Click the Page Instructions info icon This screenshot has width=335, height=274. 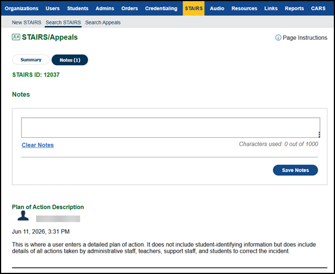pyautogui.click(x=278, y=37)
